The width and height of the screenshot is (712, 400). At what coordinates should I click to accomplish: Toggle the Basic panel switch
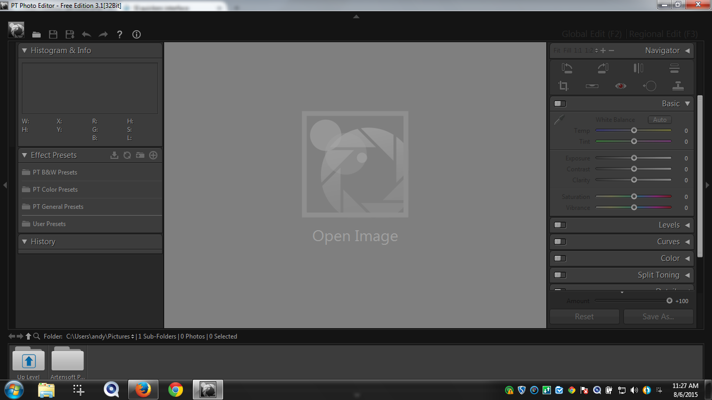[560, 104]
